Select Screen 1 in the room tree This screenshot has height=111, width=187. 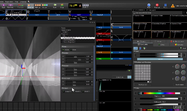point(65,32)
